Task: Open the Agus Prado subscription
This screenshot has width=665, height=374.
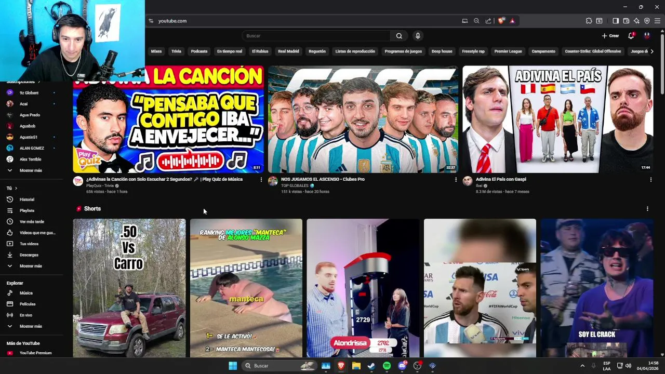Action: [31, 115]
